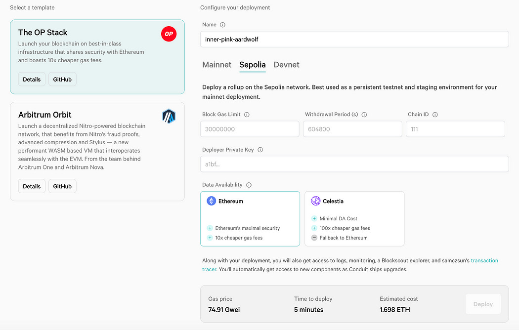Image resolution: width=519 pixels, height=330 pixels.
Task: Click the plus icon beside Ethereum's maximal security
Action: [210, 228]
